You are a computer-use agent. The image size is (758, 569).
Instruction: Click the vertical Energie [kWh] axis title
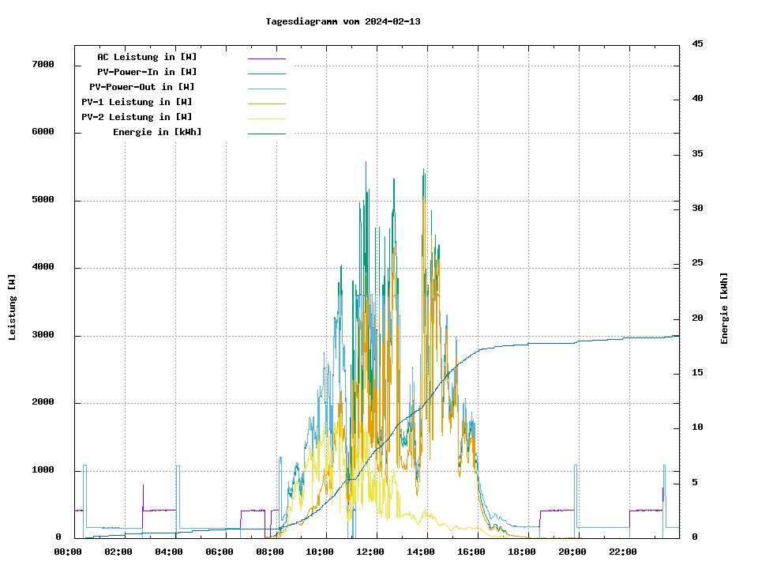(x=724, y=308)
